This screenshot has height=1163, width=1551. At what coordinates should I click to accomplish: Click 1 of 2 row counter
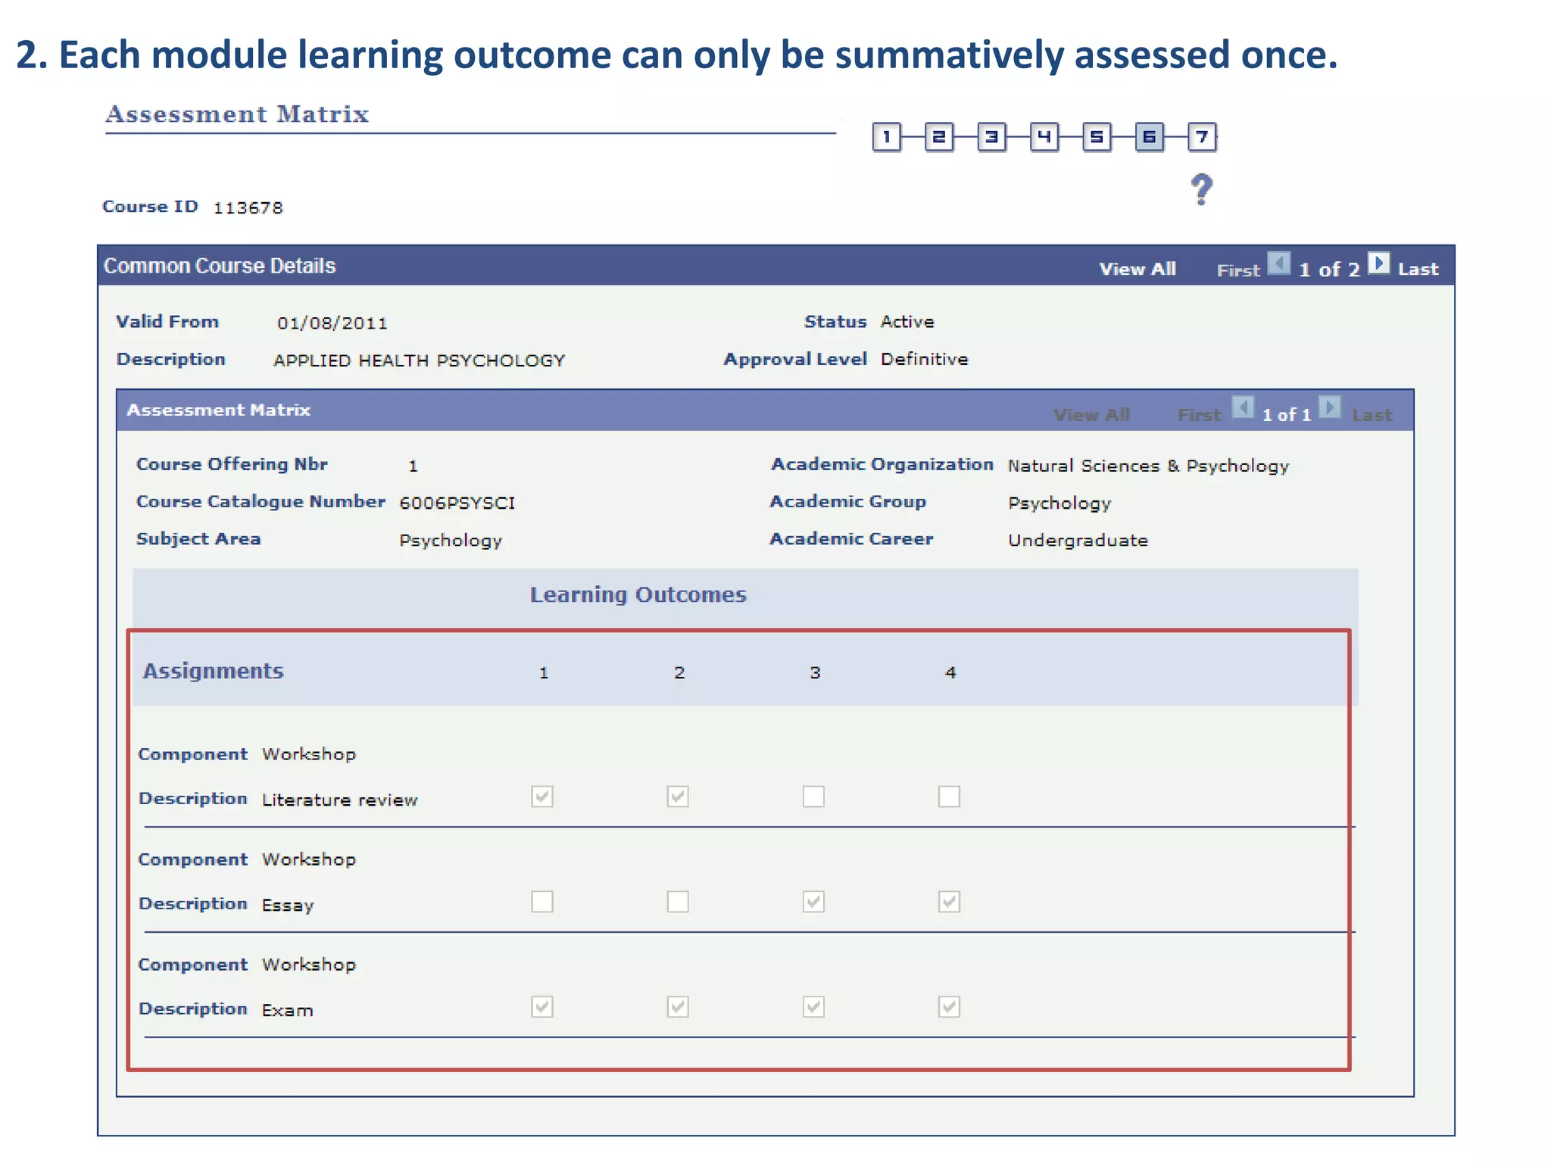click(x=1329, y=270)
